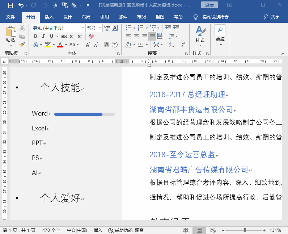Image resolution: width=288 pixels, height=234 pixels.
Task: Click the Save icon in title bar
Action: [10, 5]
